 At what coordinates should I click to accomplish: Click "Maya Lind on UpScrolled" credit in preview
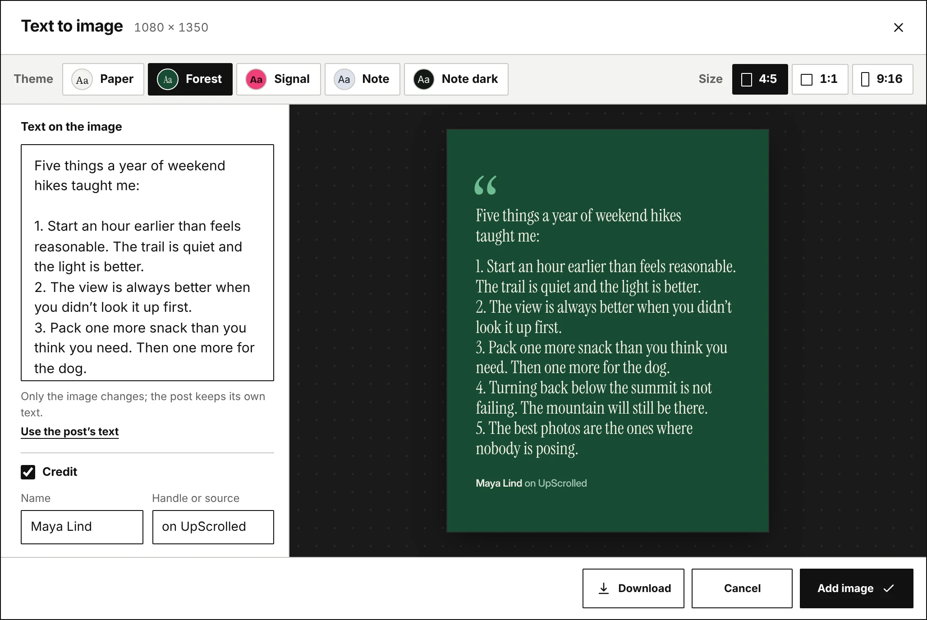(x=531, y=483)
